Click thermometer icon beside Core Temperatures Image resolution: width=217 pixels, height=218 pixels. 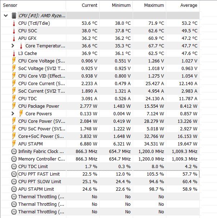click(21, 46)
